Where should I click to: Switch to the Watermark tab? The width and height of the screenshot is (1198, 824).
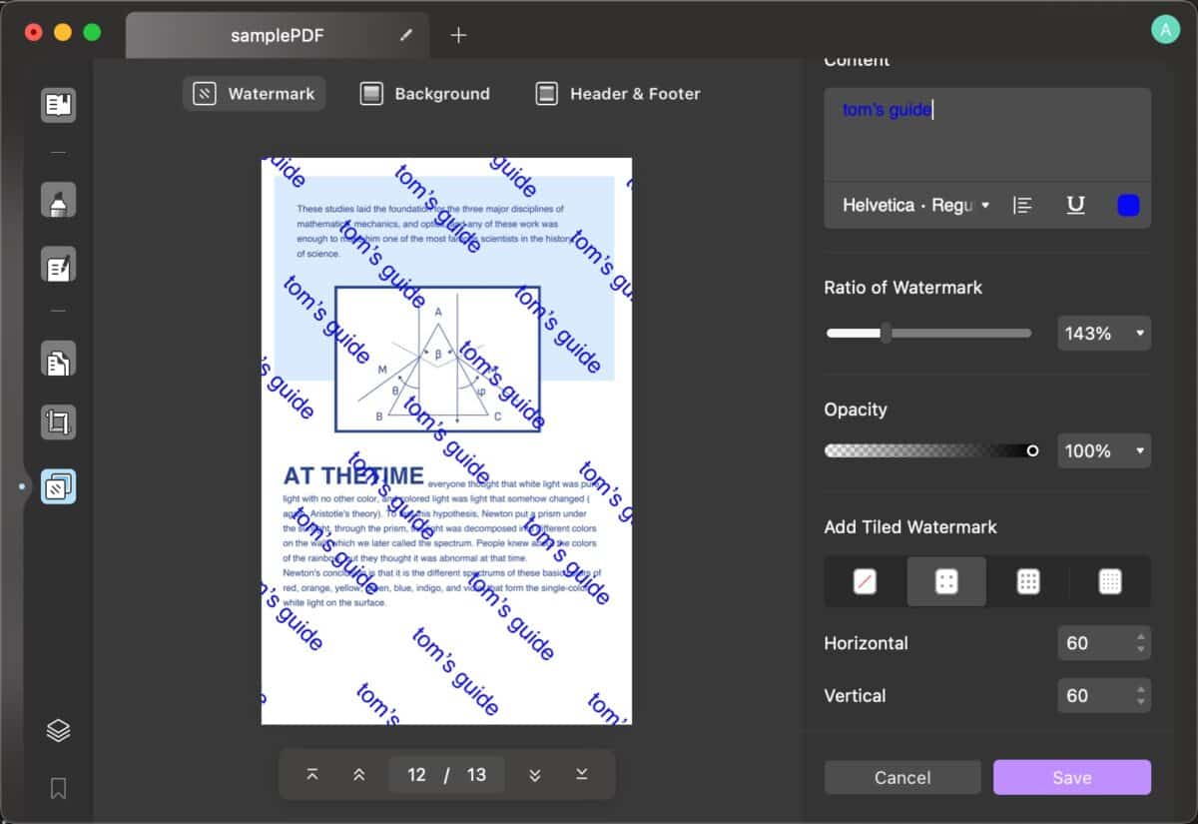tap(254, 94)
